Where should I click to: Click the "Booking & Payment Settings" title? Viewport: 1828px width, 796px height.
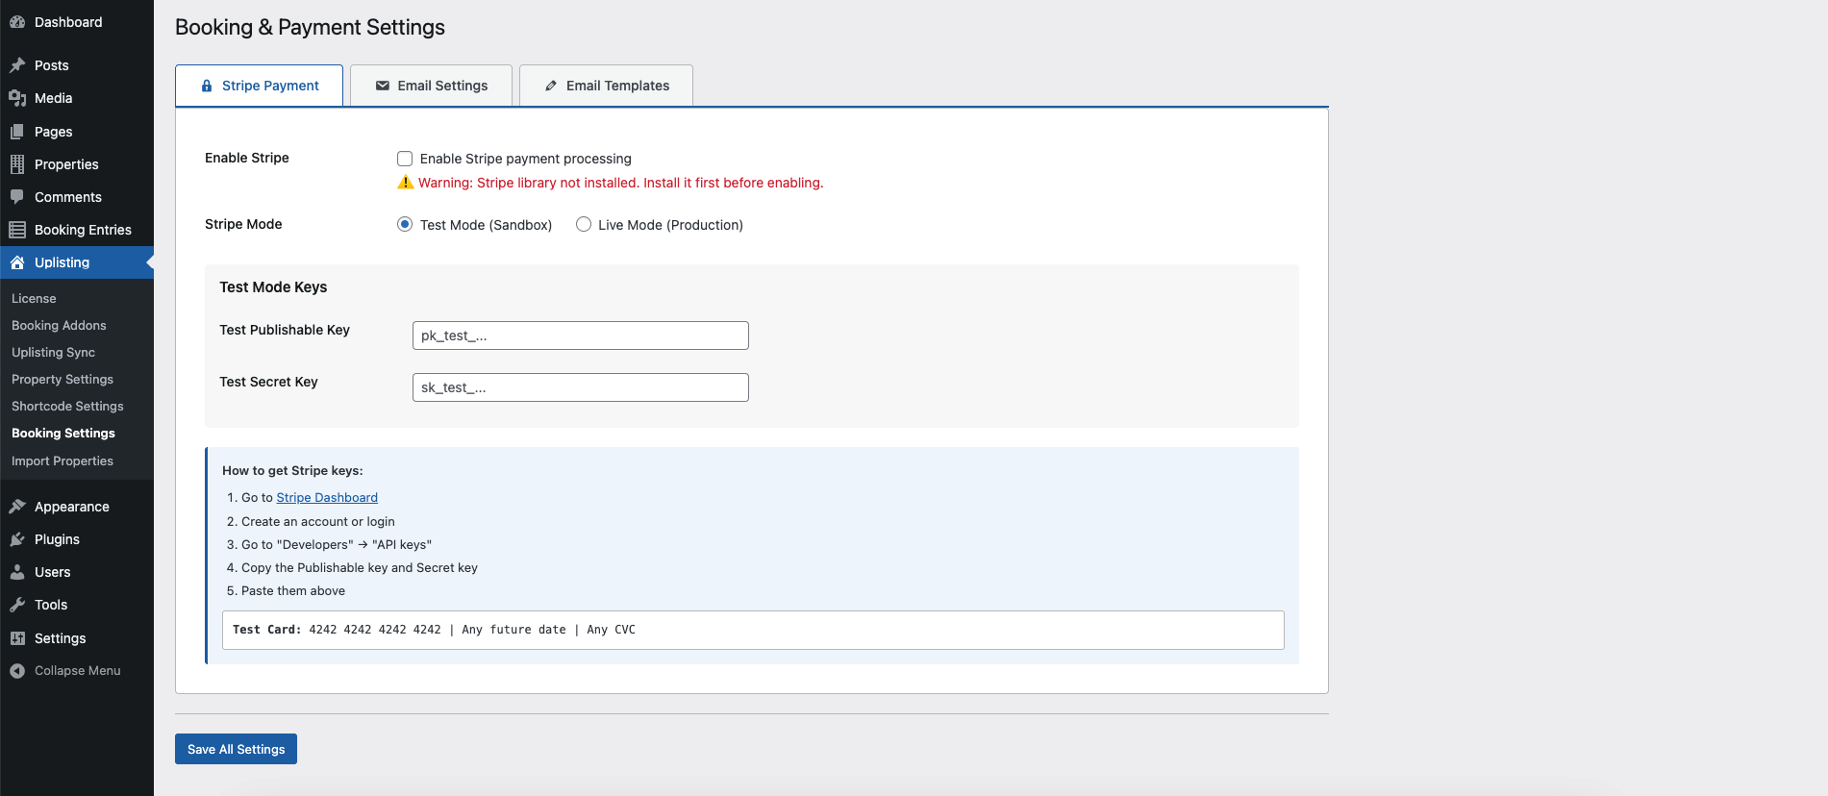[x=310, y=27]
